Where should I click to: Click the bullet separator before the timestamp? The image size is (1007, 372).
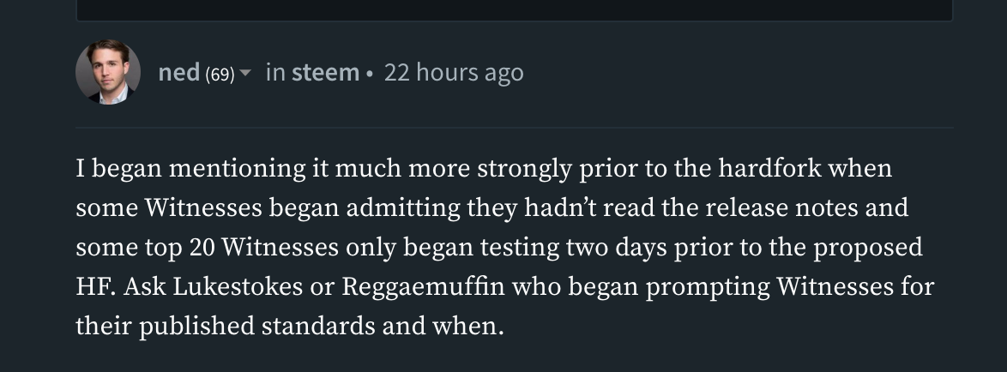click(369, 74)
